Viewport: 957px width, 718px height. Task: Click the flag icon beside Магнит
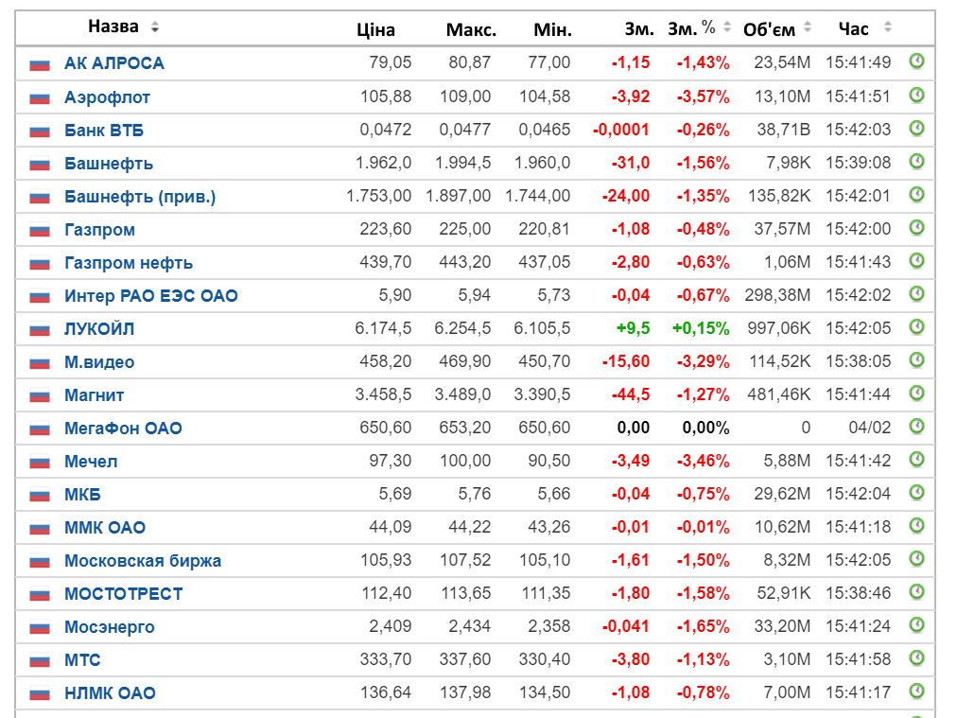(x=40, y=395)
